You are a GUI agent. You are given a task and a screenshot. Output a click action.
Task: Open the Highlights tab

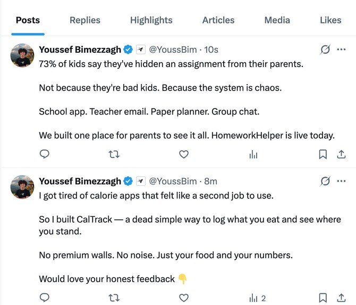[151, 20]
